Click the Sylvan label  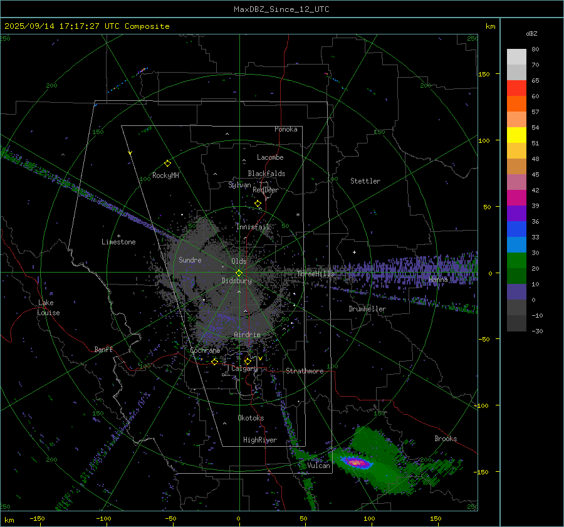tap(239, 185)
